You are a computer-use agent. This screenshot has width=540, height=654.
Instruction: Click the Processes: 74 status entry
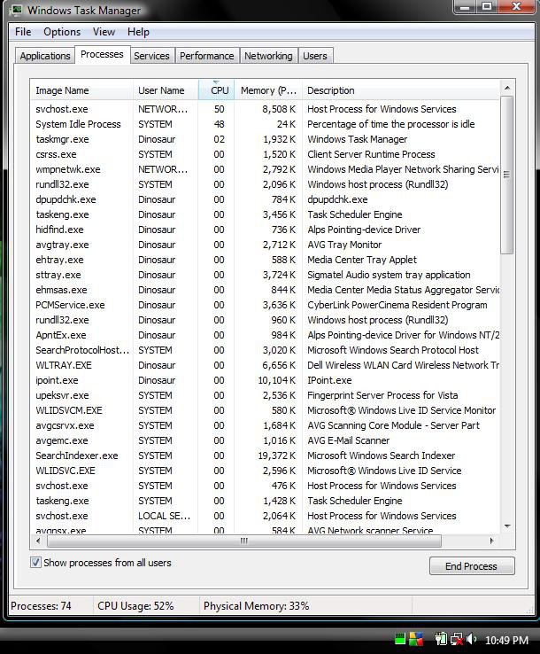pyautogui.click(x=41, y=606)
